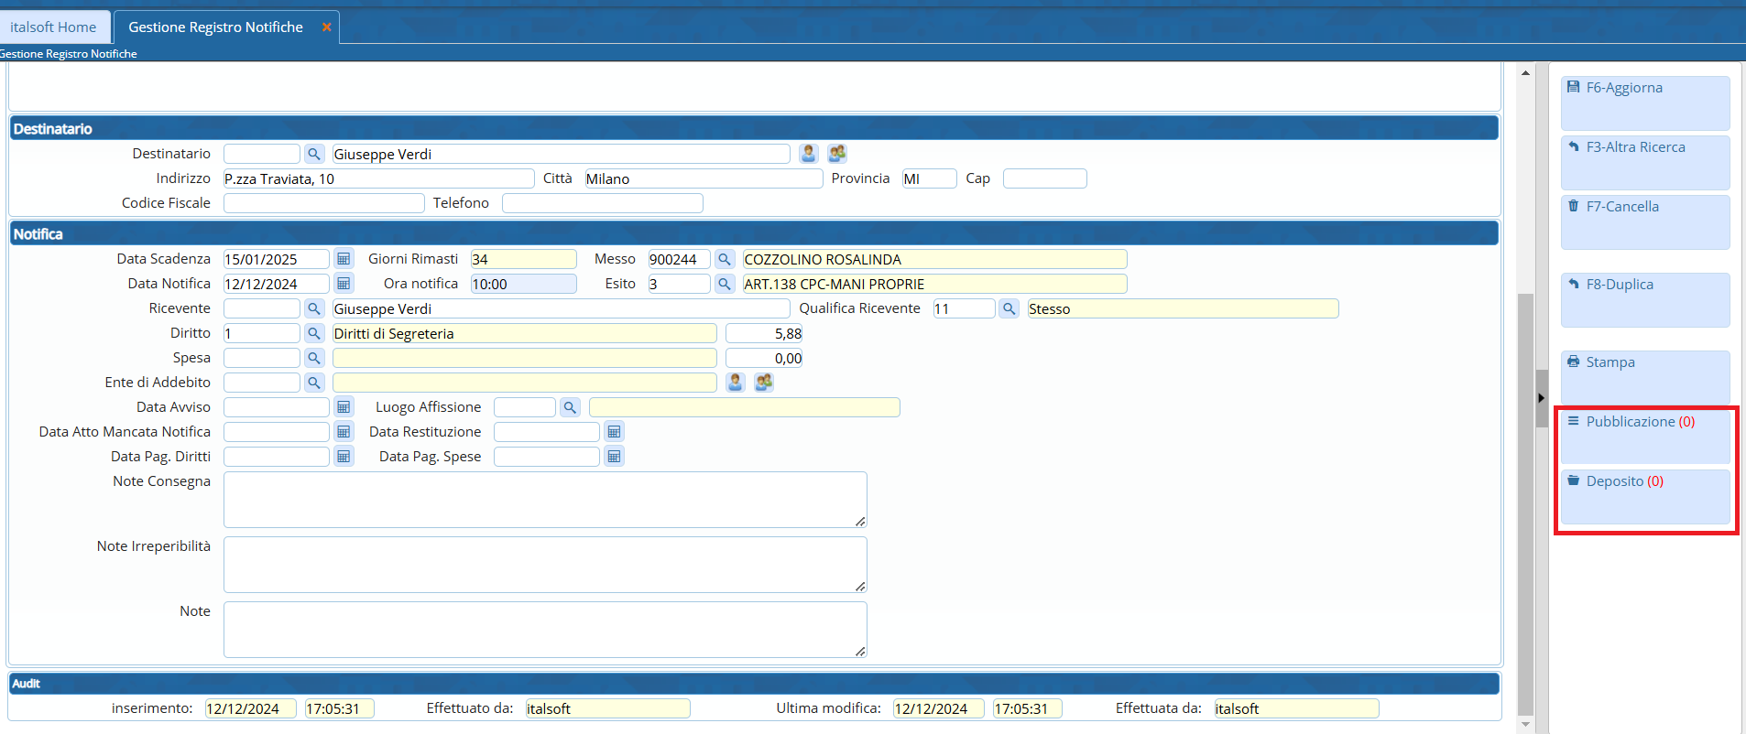Screen dimensions: 1746x734
Task: Close the Gestione Registro Notifiche tab
Action: (326, 27)
